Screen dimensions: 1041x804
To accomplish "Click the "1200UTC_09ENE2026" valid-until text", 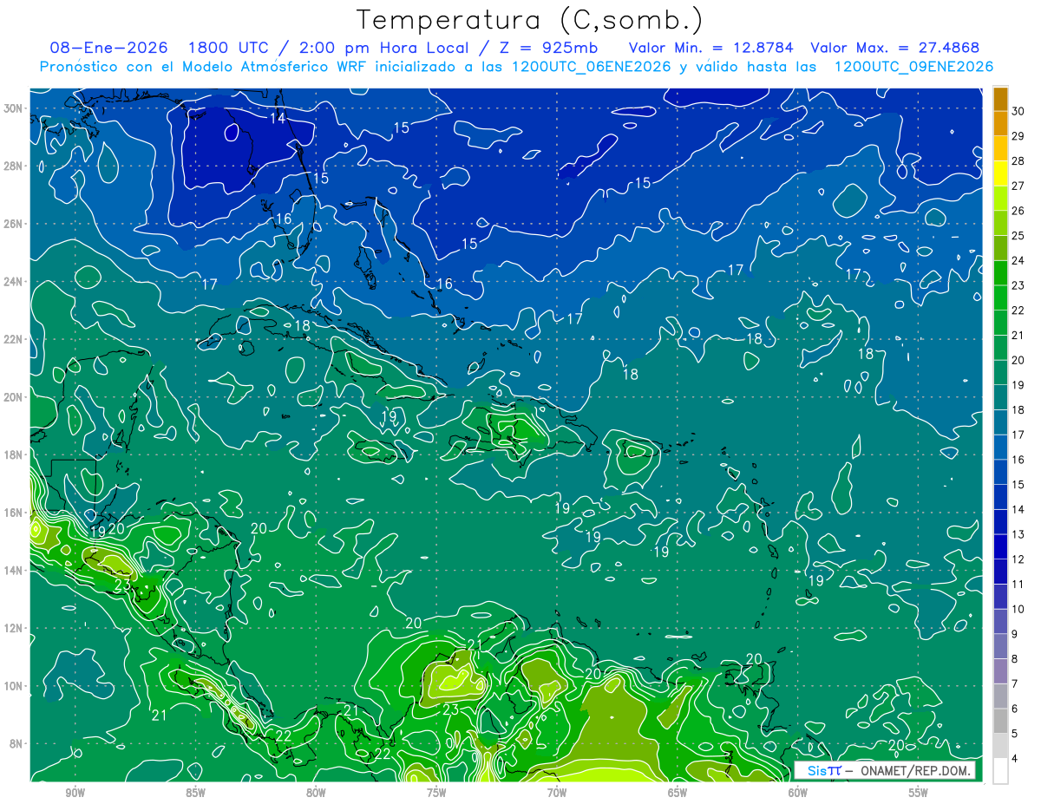I will tap(913, 67).
